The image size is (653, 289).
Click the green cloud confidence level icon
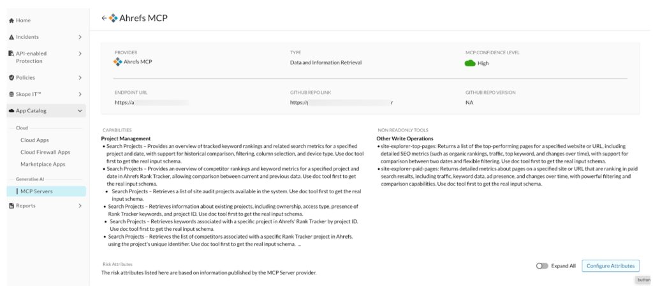click(470, 63)
